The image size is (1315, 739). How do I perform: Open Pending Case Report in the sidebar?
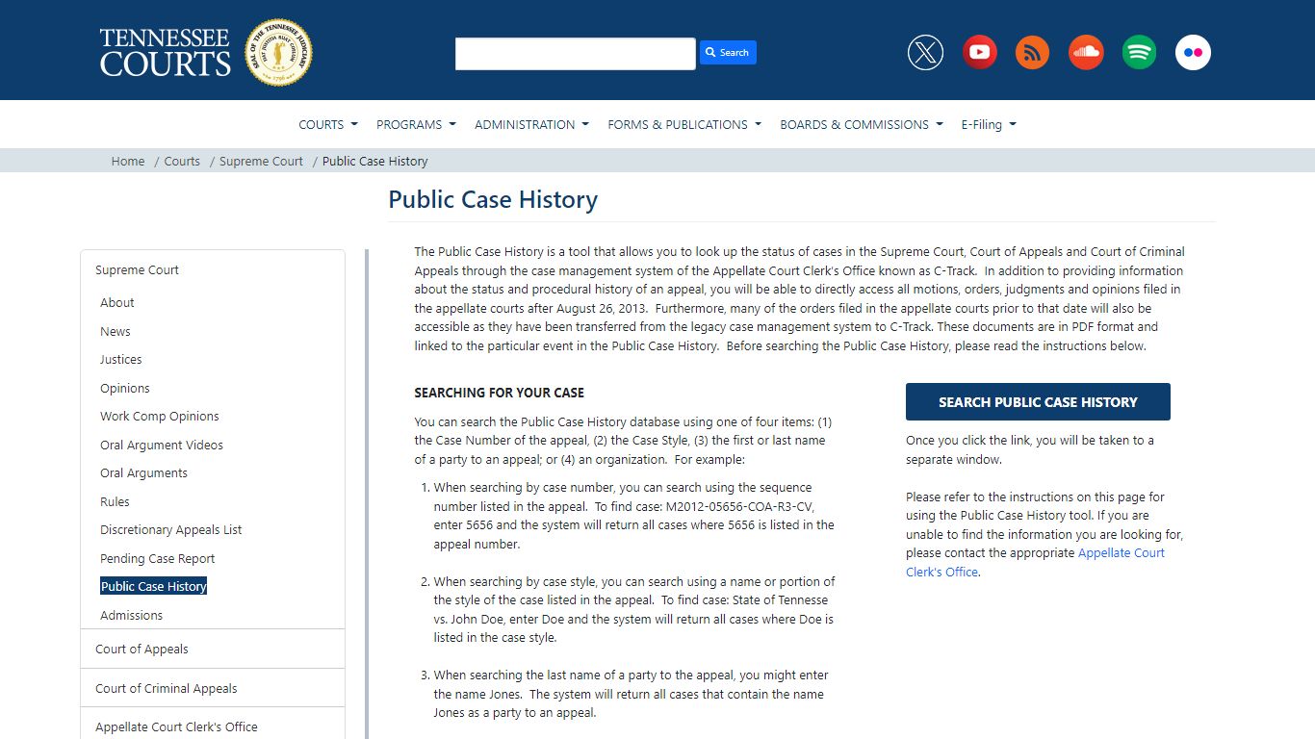tap(158, 558)
